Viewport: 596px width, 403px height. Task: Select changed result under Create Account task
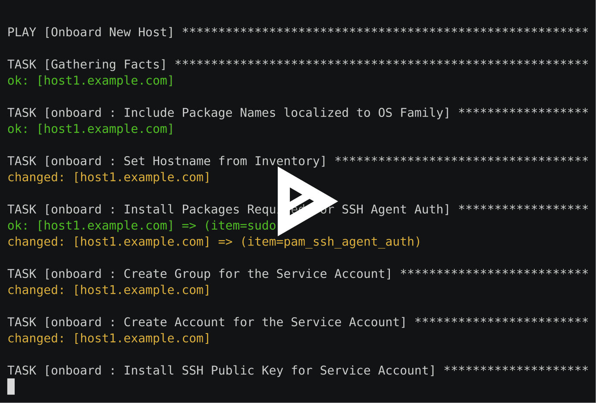[109, 338]
